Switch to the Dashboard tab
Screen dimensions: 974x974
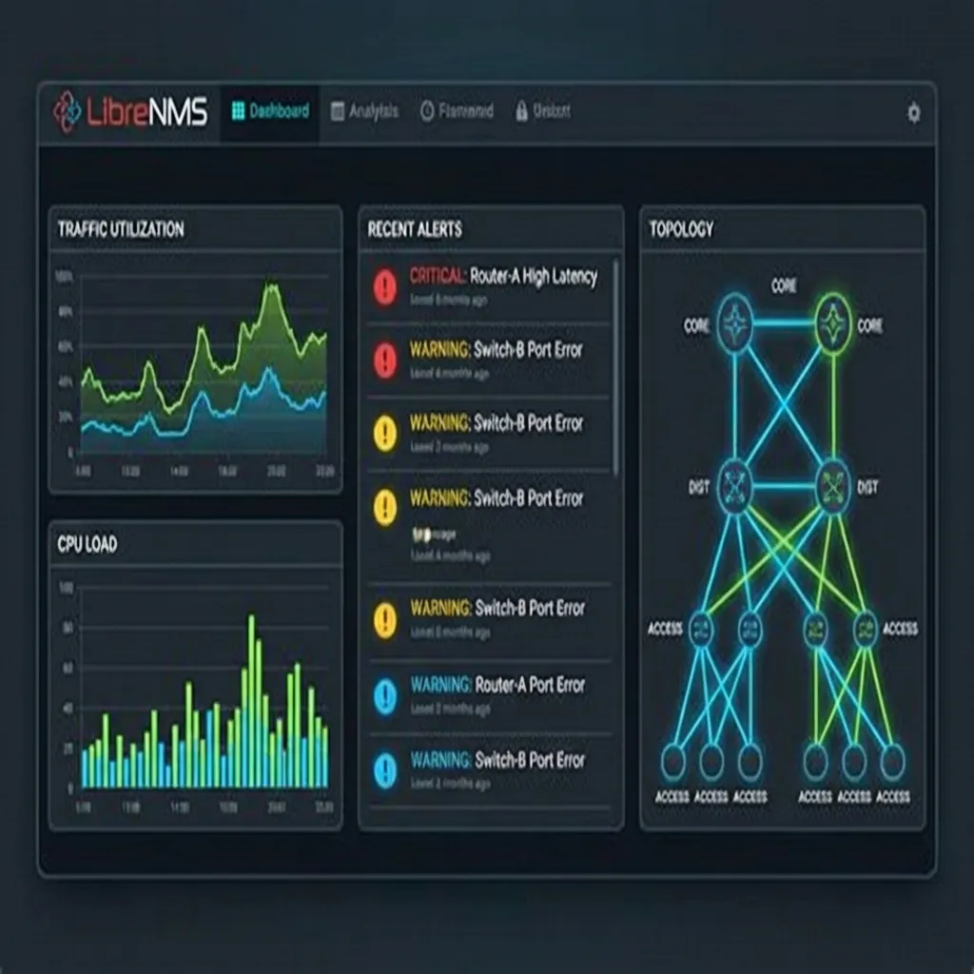(x=270, y=112)
